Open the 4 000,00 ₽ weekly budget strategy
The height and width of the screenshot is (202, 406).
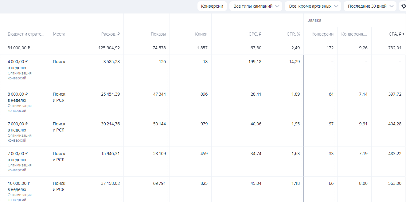(x=18, y=62)
